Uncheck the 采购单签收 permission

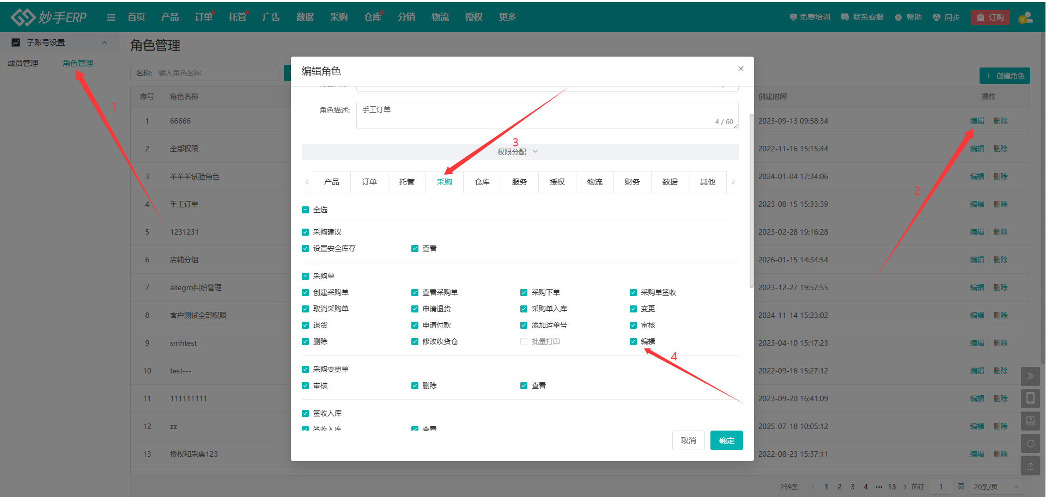click(633, 293)
